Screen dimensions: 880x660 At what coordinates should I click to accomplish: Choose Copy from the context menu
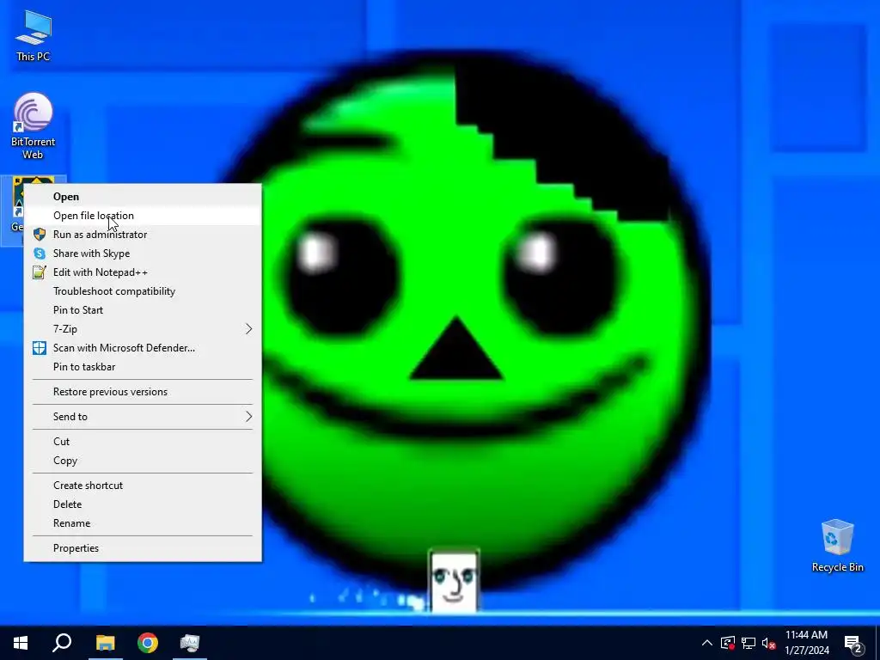pos(143,461)
